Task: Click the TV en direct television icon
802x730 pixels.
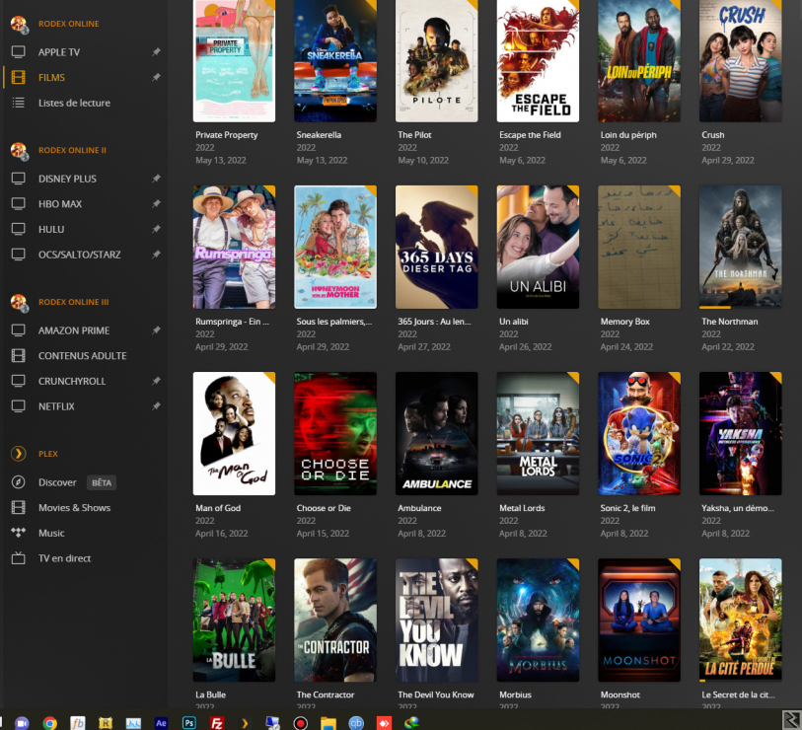Action: pyautogui.click(x=18, y=558)
